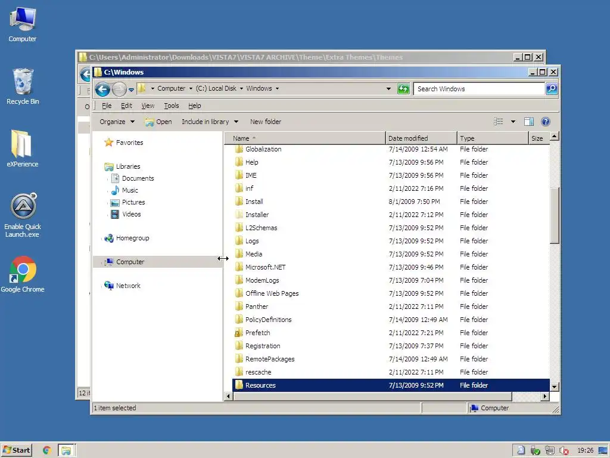Image resolution: width=610 pixels, height=458 pixels.
Task: Click the horizontal scrollbar right arrow
Action: point(544,396)
